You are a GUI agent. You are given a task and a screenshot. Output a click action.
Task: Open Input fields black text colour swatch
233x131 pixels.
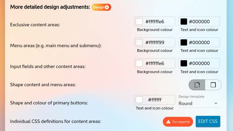pyautogui.click(x=184, y=63)
